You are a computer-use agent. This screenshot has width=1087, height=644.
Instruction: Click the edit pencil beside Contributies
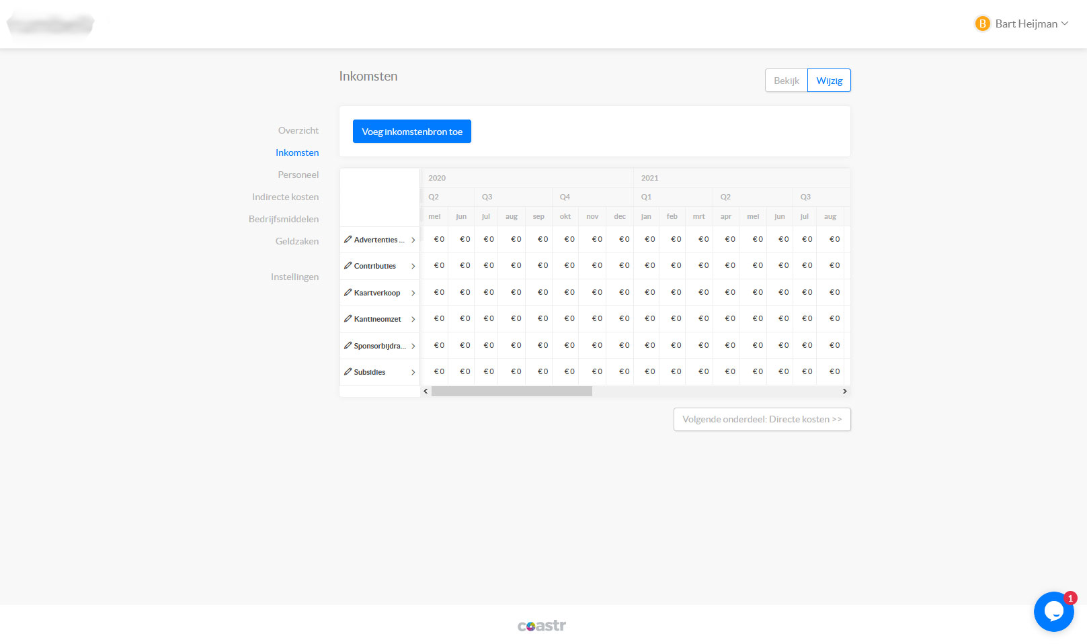coord(348,265)
